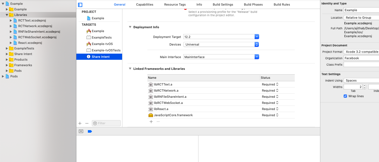Collapse the Deployment Info section
The image size is (379, 162).
point(130,27)
